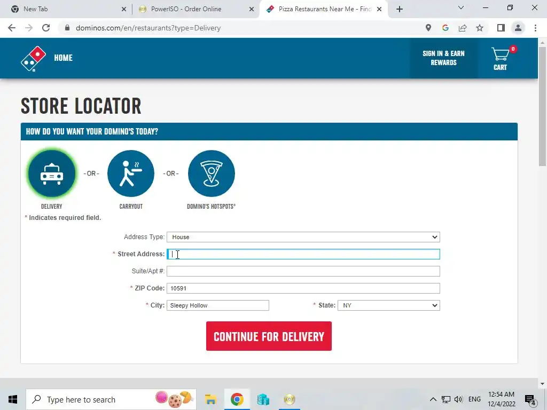Open the Windows Start menu
Viewport: 547px width, 410px height.
pyautogui.click(x=13, y=399)
